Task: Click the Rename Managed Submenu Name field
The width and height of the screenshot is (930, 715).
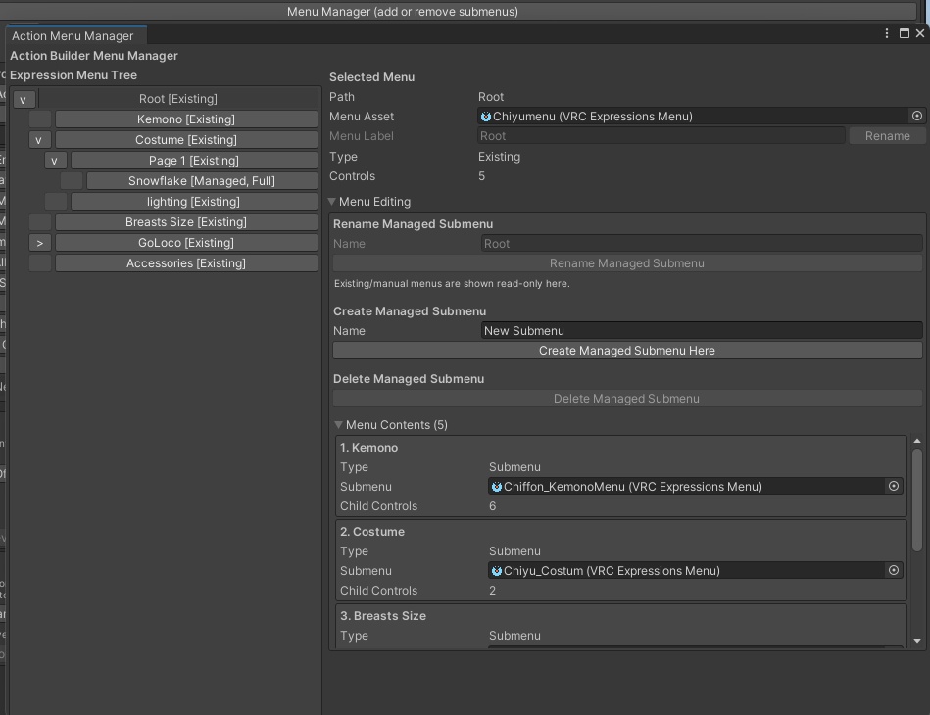Action: (x=701, y=244)
